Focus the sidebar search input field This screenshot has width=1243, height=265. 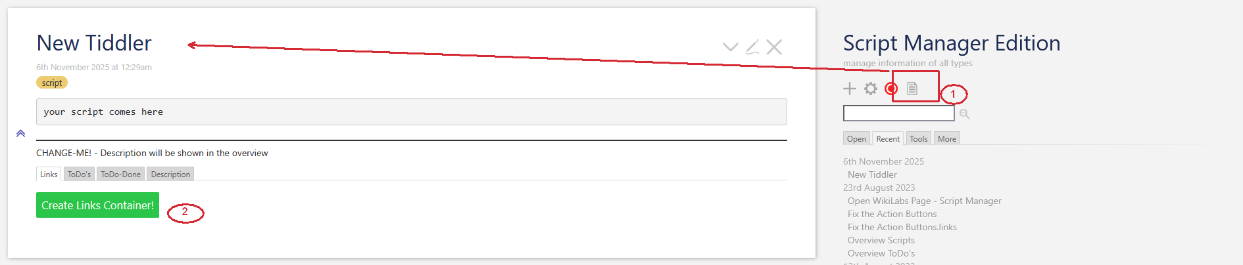898,113
